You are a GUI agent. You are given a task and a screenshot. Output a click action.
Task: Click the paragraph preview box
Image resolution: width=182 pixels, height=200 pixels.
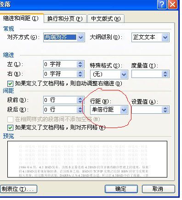click(87, 159)
